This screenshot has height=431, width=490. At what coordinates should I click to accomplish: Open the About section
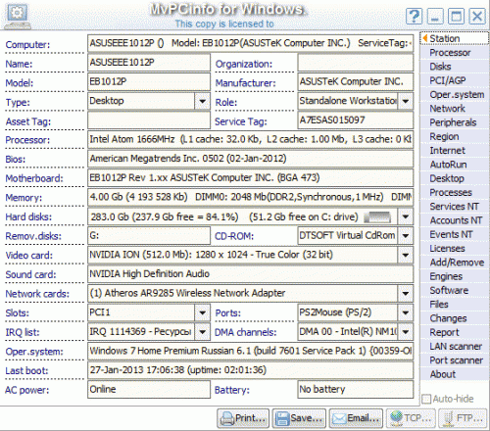point(455,374)
